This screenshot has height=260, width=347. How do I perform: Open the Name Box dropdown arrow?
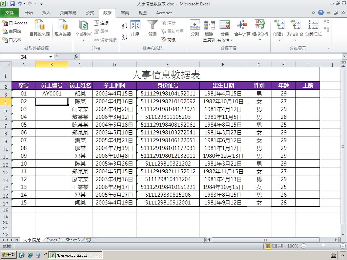click(50, 57)
